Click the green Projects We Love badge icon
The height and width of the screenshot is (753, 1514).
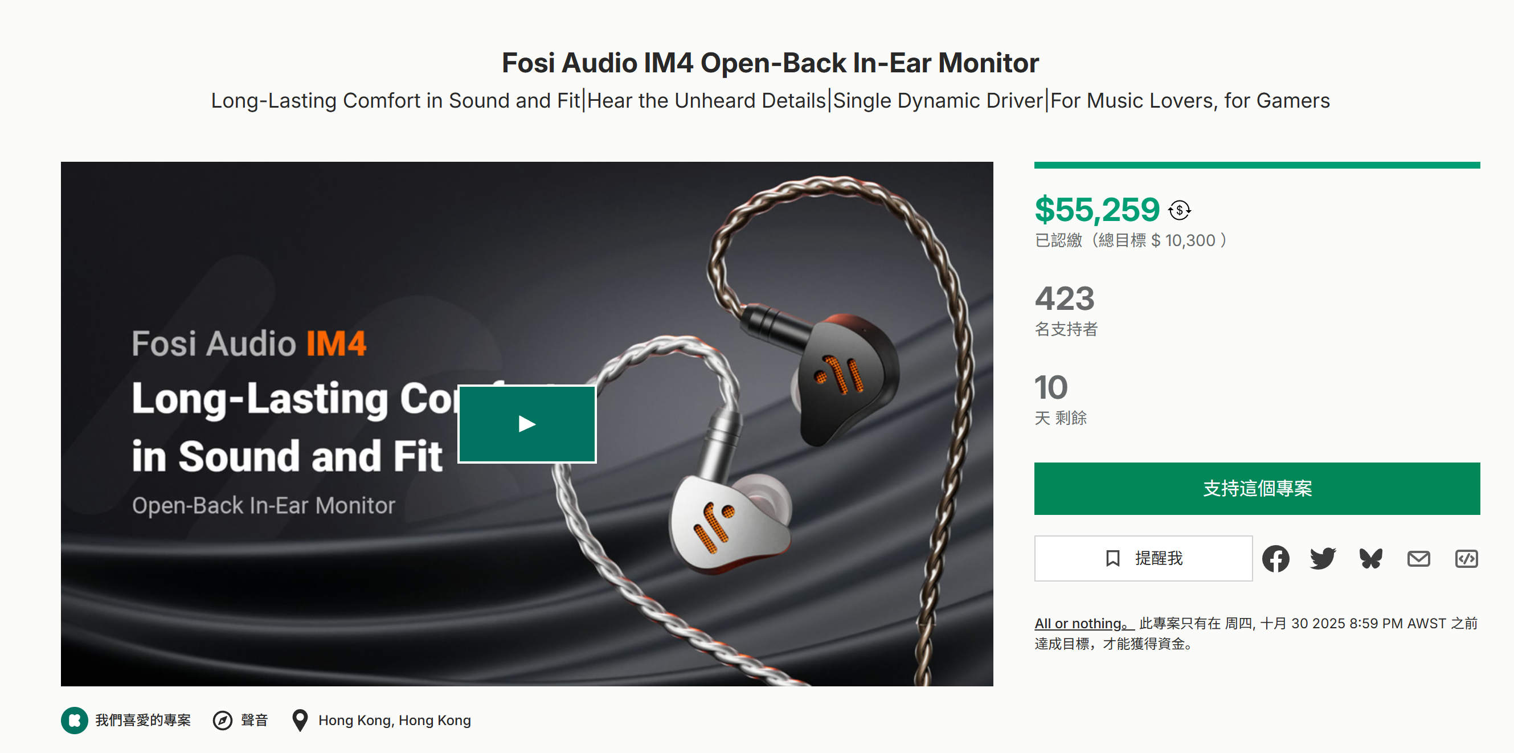(x=75, y=720)
